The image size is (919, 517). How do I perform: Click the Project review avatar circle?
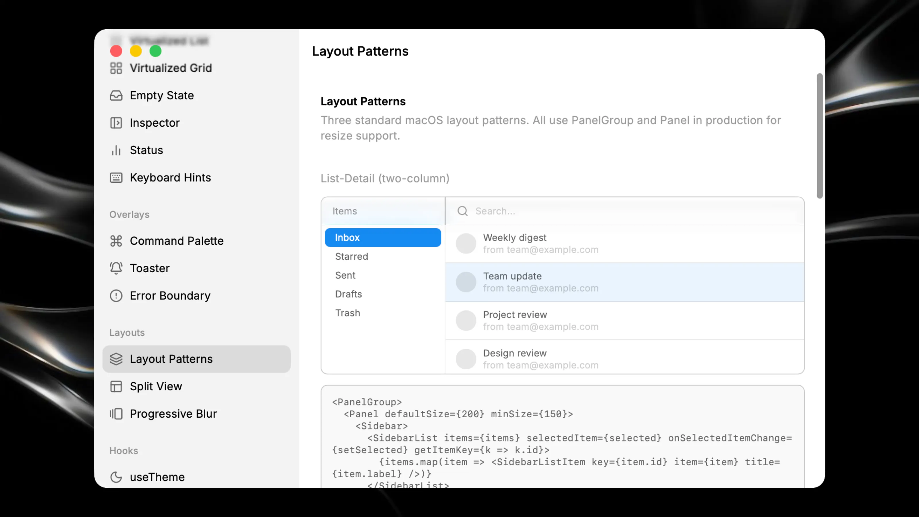(x=466, y=321)
